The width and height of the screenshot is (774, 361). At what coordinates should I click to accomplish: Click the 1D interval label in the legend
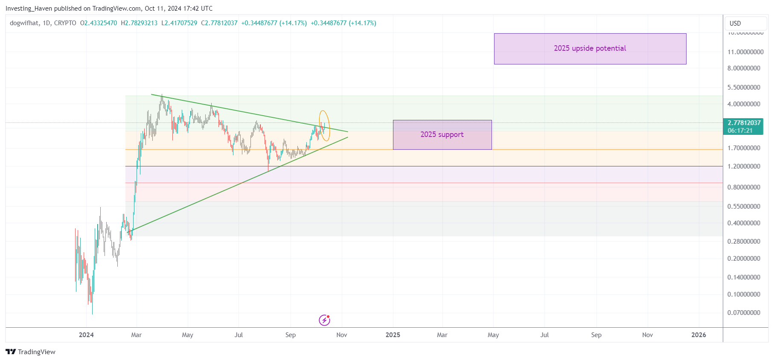click(47, 23)
